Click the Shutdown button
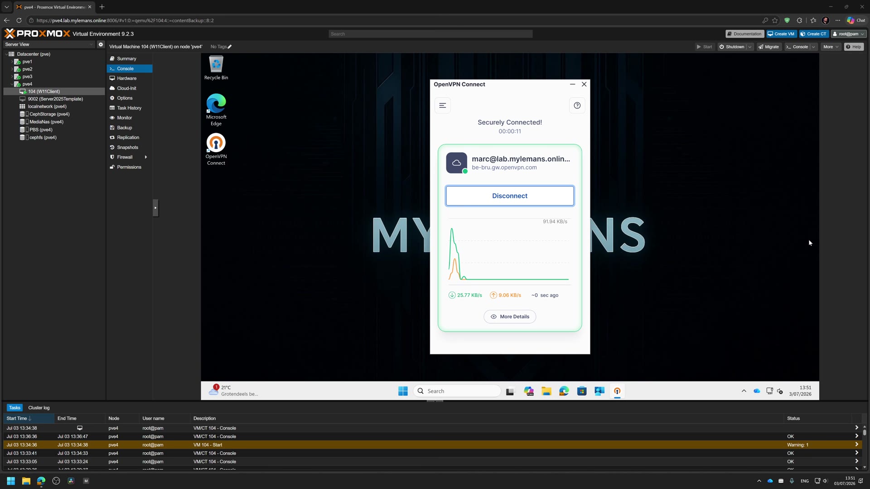This screenshot has height=489, width=870. pyautogui.click(x=731, y=47)
